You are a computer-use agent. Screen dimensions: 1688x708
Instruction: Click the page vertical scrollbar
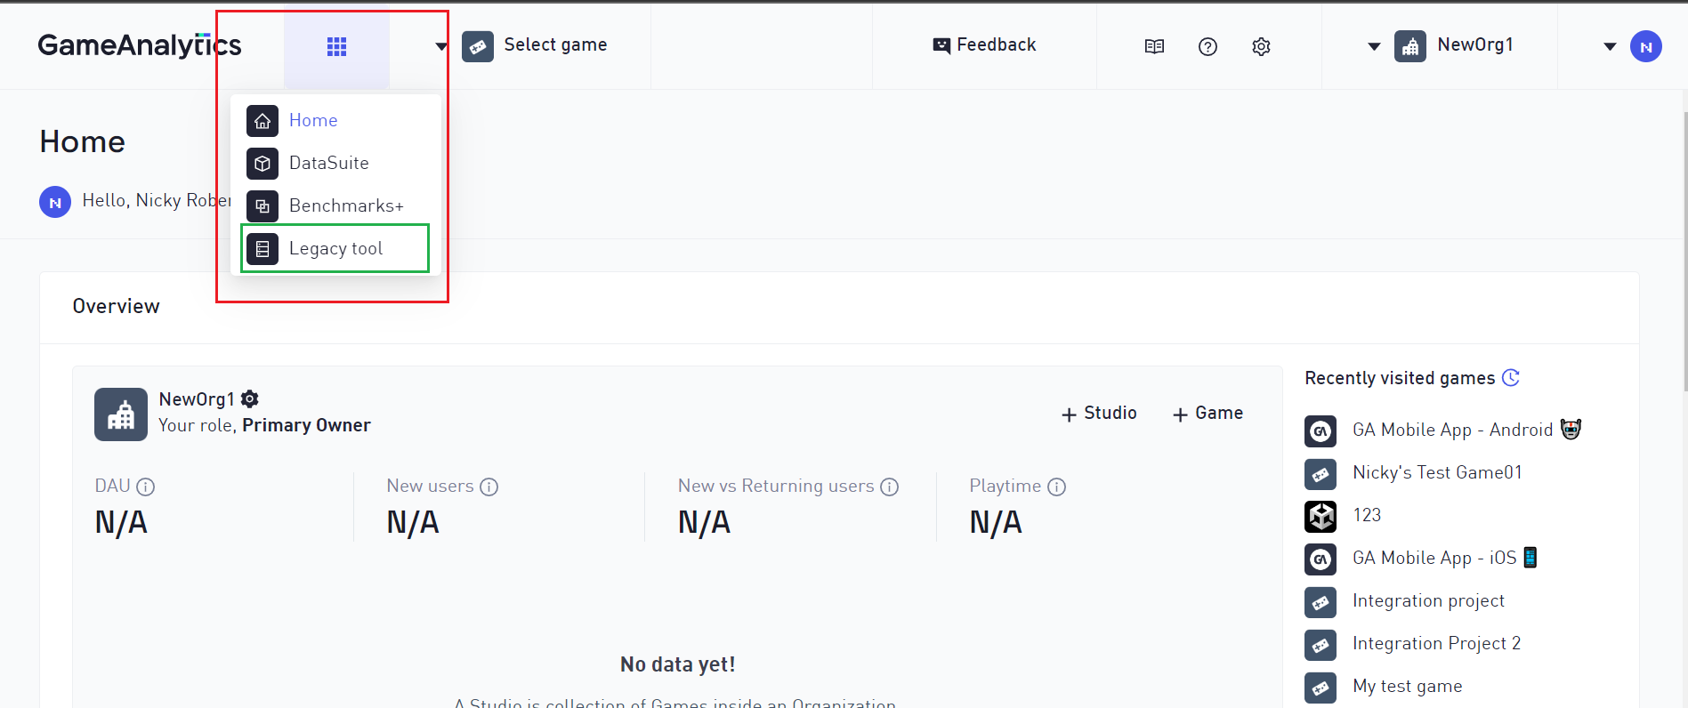(1684, 252)
